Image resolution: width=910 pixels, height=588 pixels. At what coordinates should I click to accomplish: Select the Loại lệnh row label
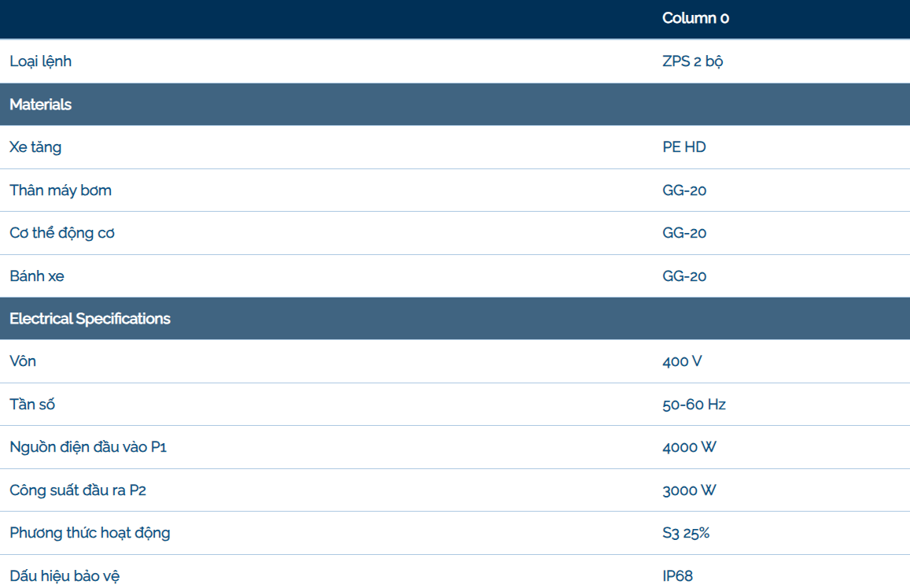pos(41,61)
